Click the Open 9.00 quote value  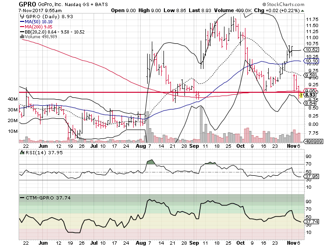point(123,10)
